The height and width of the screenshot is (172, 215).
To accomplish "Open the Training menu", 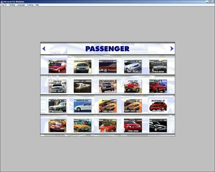I will [30, 5].
